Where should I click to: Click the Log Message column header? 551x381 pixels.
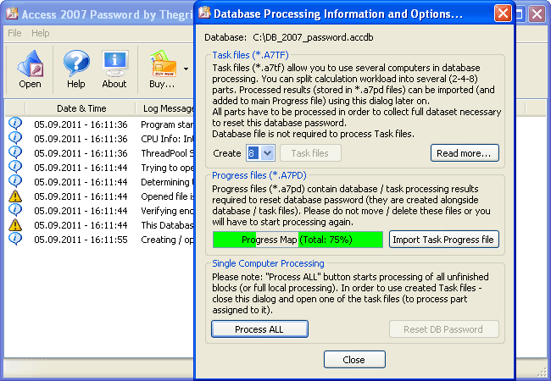(x=168, y=108)
